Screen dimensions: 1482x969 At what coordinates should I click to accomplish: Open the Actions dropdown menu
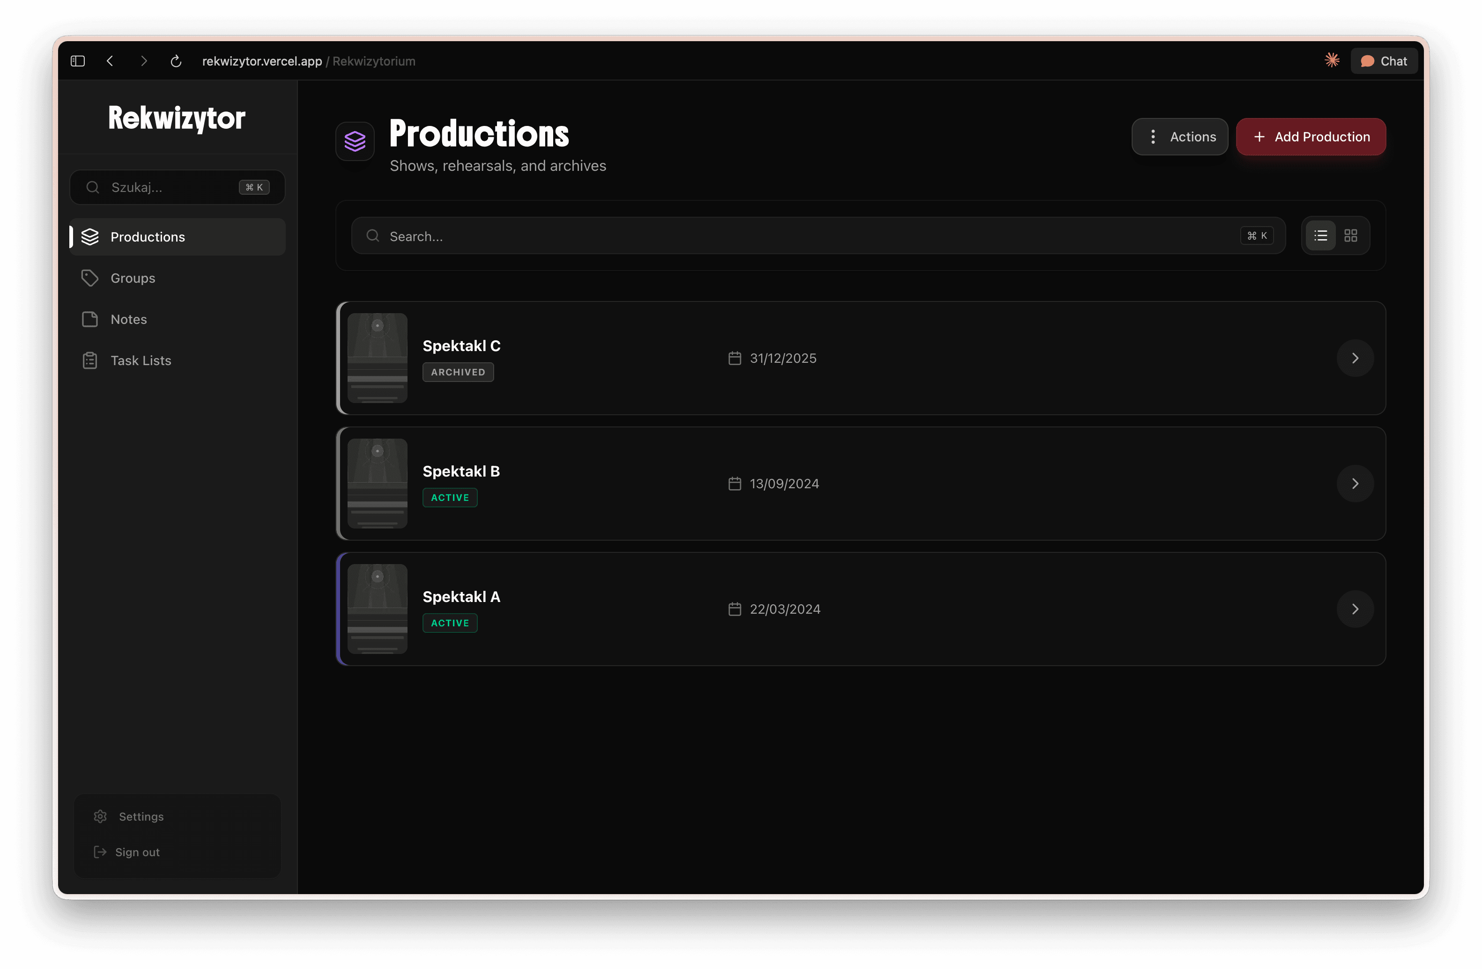[x=1179, y=137]
